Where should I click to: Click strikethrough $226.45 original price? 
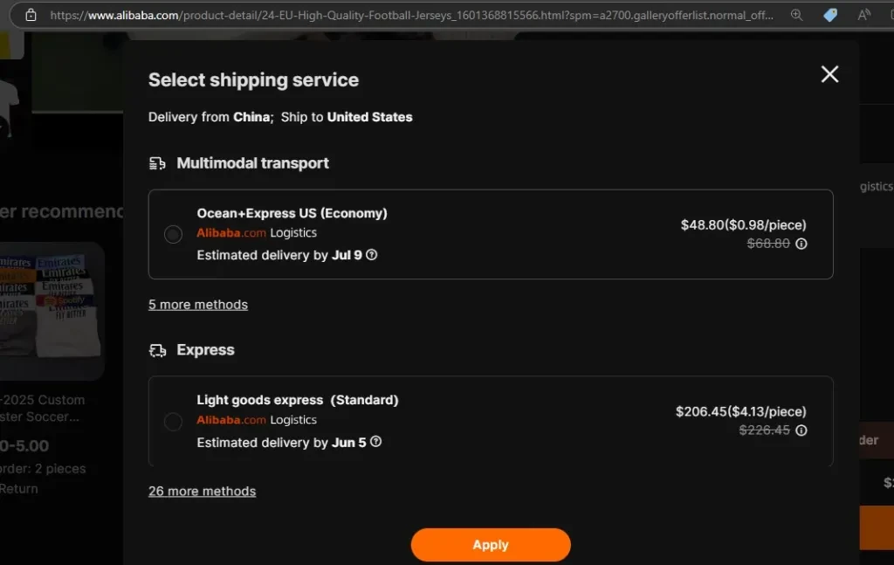click(764, 431)
